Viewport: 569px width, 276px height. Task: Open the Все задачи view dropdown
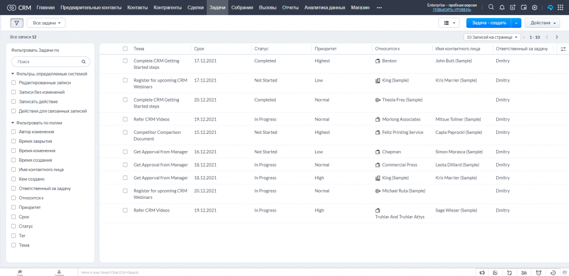(46, 23)
